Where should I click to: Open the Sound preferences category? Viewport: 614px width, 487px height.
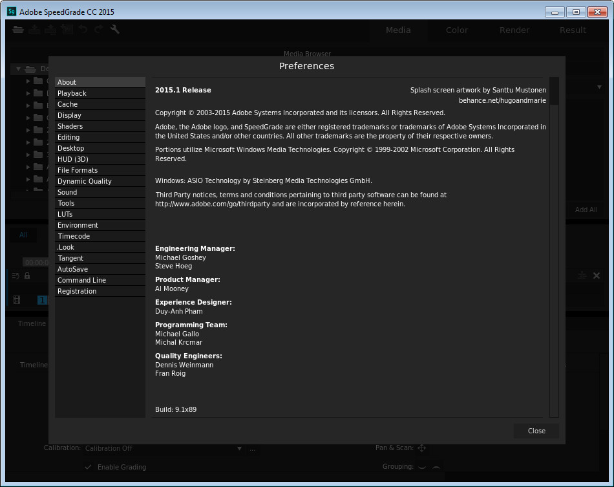coord(100,192)
